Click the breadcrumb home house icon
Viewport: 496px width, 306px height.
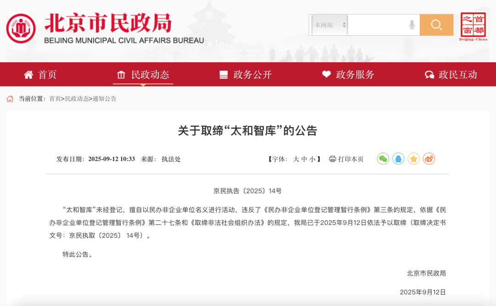pos(10,98)
